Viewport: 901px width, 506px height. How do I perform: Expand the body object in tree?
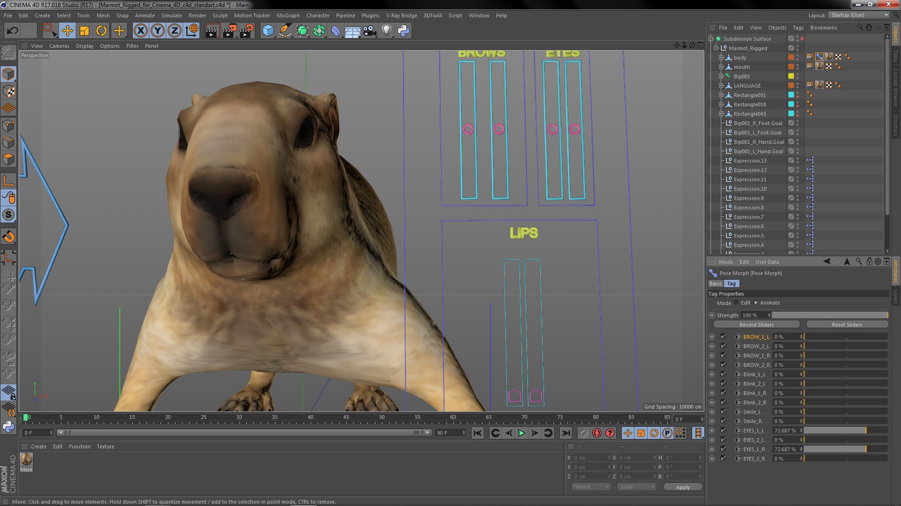[x=721, y=58]
